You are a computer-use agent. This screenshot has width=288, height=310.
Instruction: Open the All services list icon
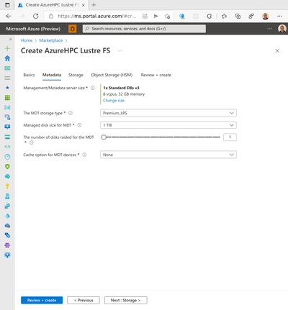tap(7, 78)
